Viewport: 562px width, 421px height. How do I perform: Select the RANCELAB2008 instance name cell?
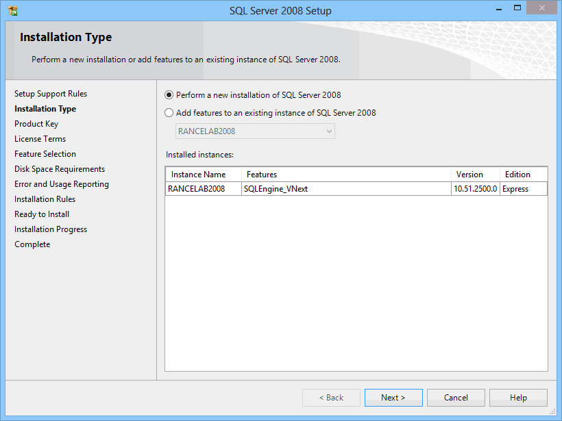[204, 189]
